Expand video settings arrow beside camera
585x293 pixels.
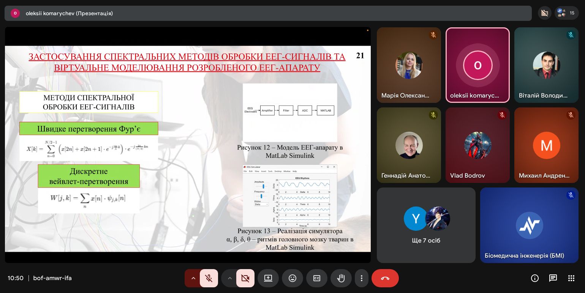click(229, 278)
